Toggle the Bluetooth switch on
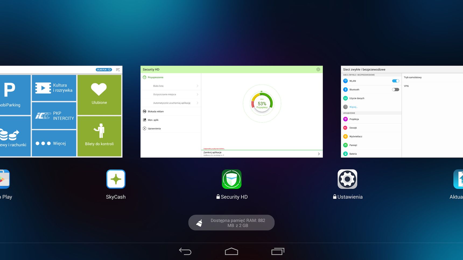The height and width of the screenshot is (260, 463). pos(395,89)
